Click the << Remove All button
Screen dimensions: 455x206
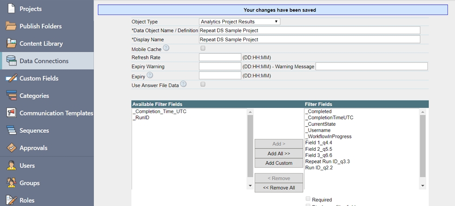279,187
